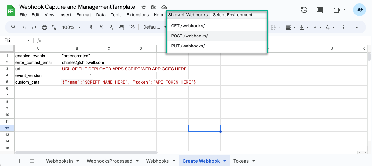Open horizontal align options
The height and width of the screenshot is (166, 372).
point(291,27)
